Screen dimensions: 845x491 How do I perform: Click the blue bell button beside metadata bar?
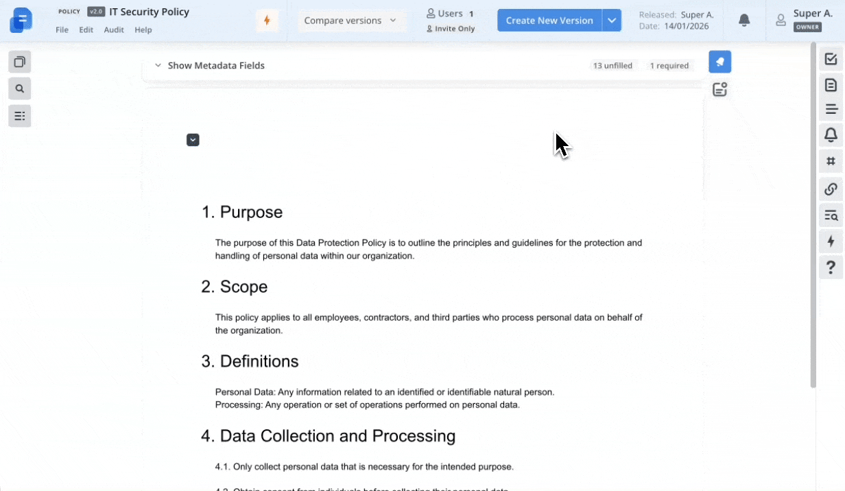click(x=719, y=62)
